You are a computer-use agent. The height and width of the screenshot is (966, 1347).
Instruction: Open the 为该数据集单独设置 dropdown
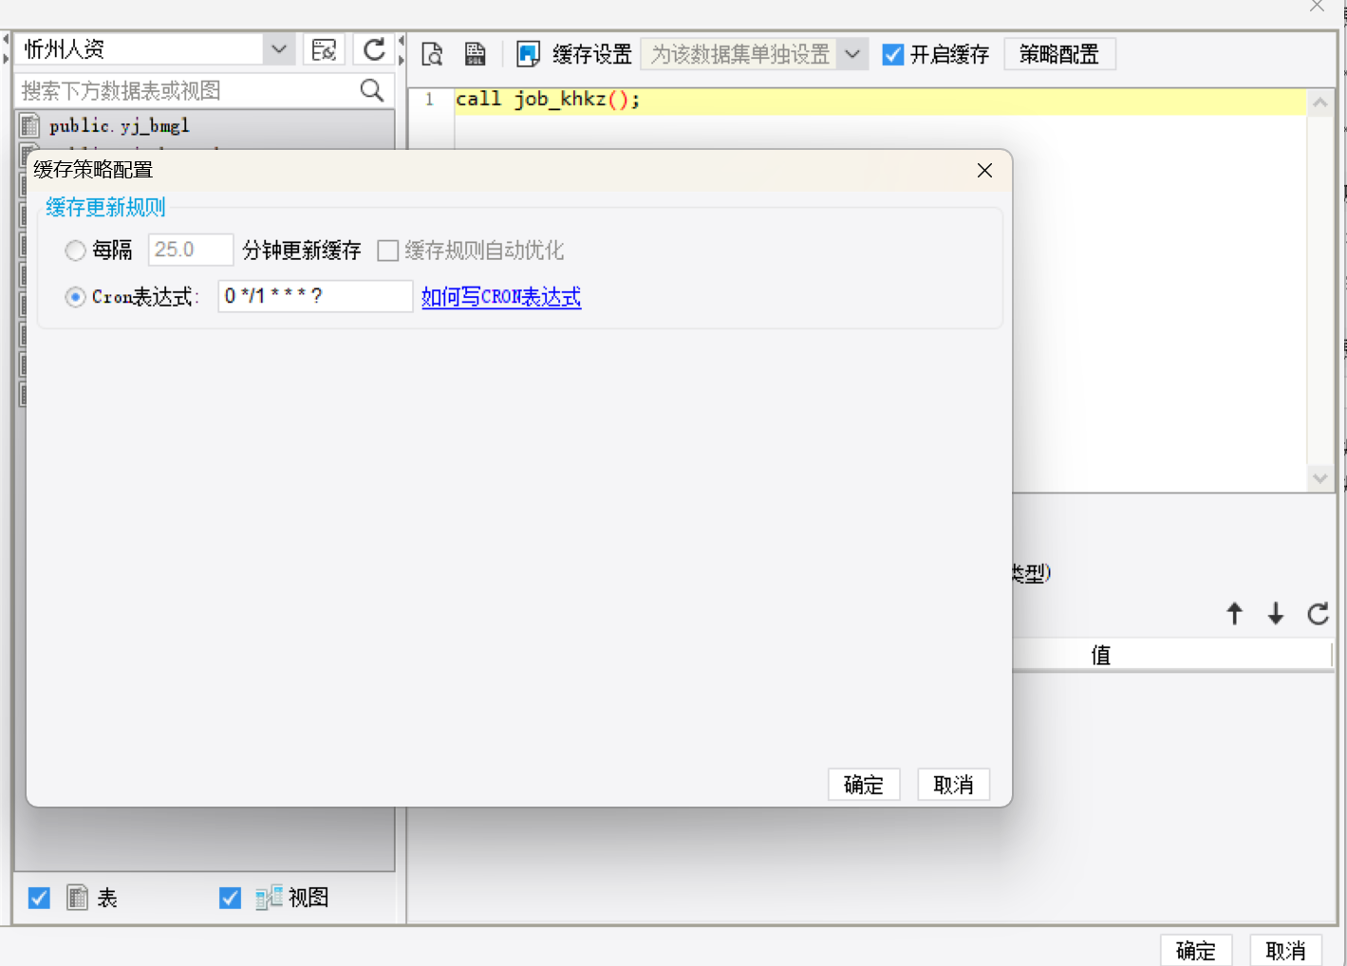click(852, 54)
